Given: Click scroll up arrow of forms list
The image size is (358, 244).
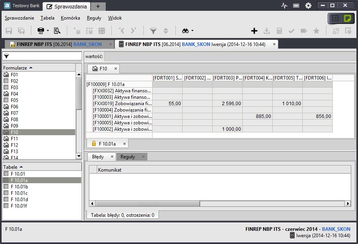Looking at the screenshot, I should click(x=79, y=74).
